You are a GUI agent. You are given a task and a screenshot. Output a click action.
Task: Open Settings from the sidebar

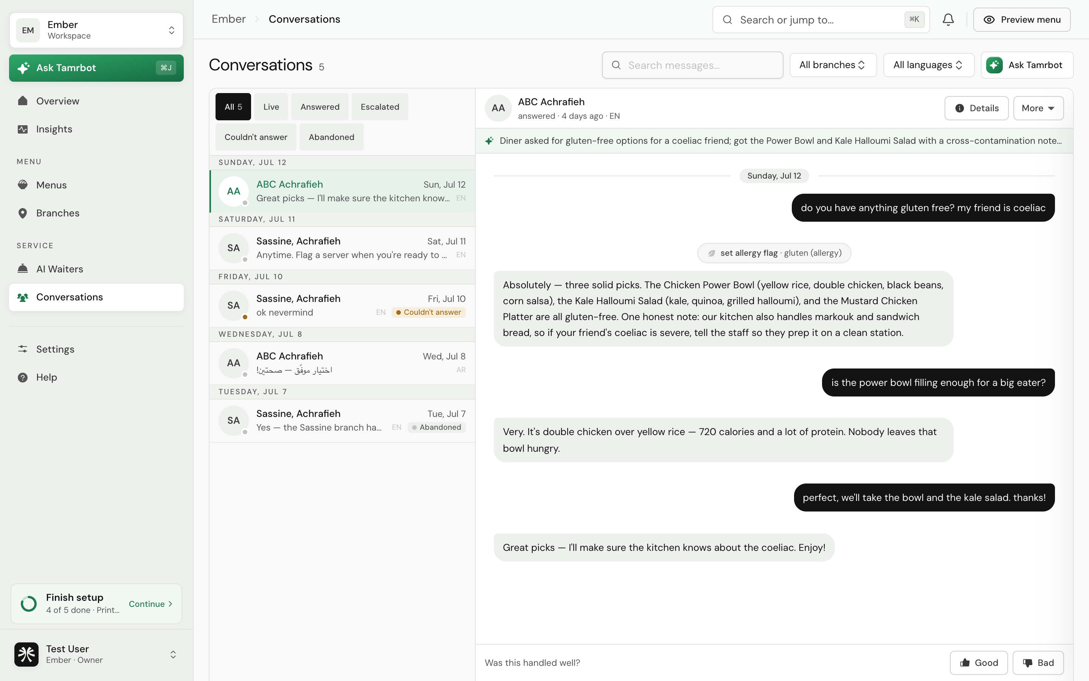96,349
